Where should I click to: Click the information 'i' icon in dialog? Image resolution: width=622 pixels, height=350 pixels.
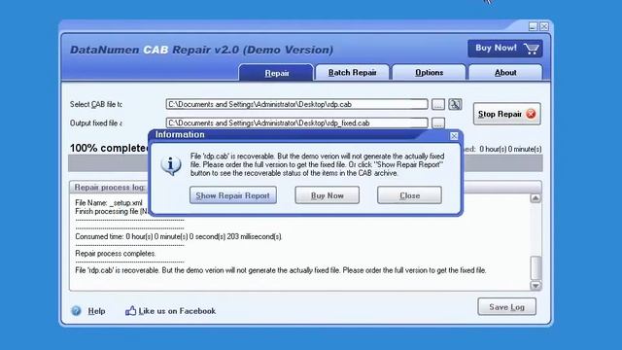click(171, 165)
